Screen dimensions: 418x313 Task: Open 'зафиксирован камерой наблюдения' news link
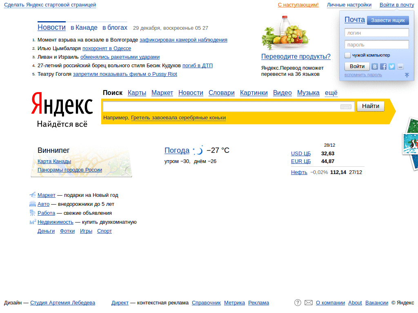(183, 40)
